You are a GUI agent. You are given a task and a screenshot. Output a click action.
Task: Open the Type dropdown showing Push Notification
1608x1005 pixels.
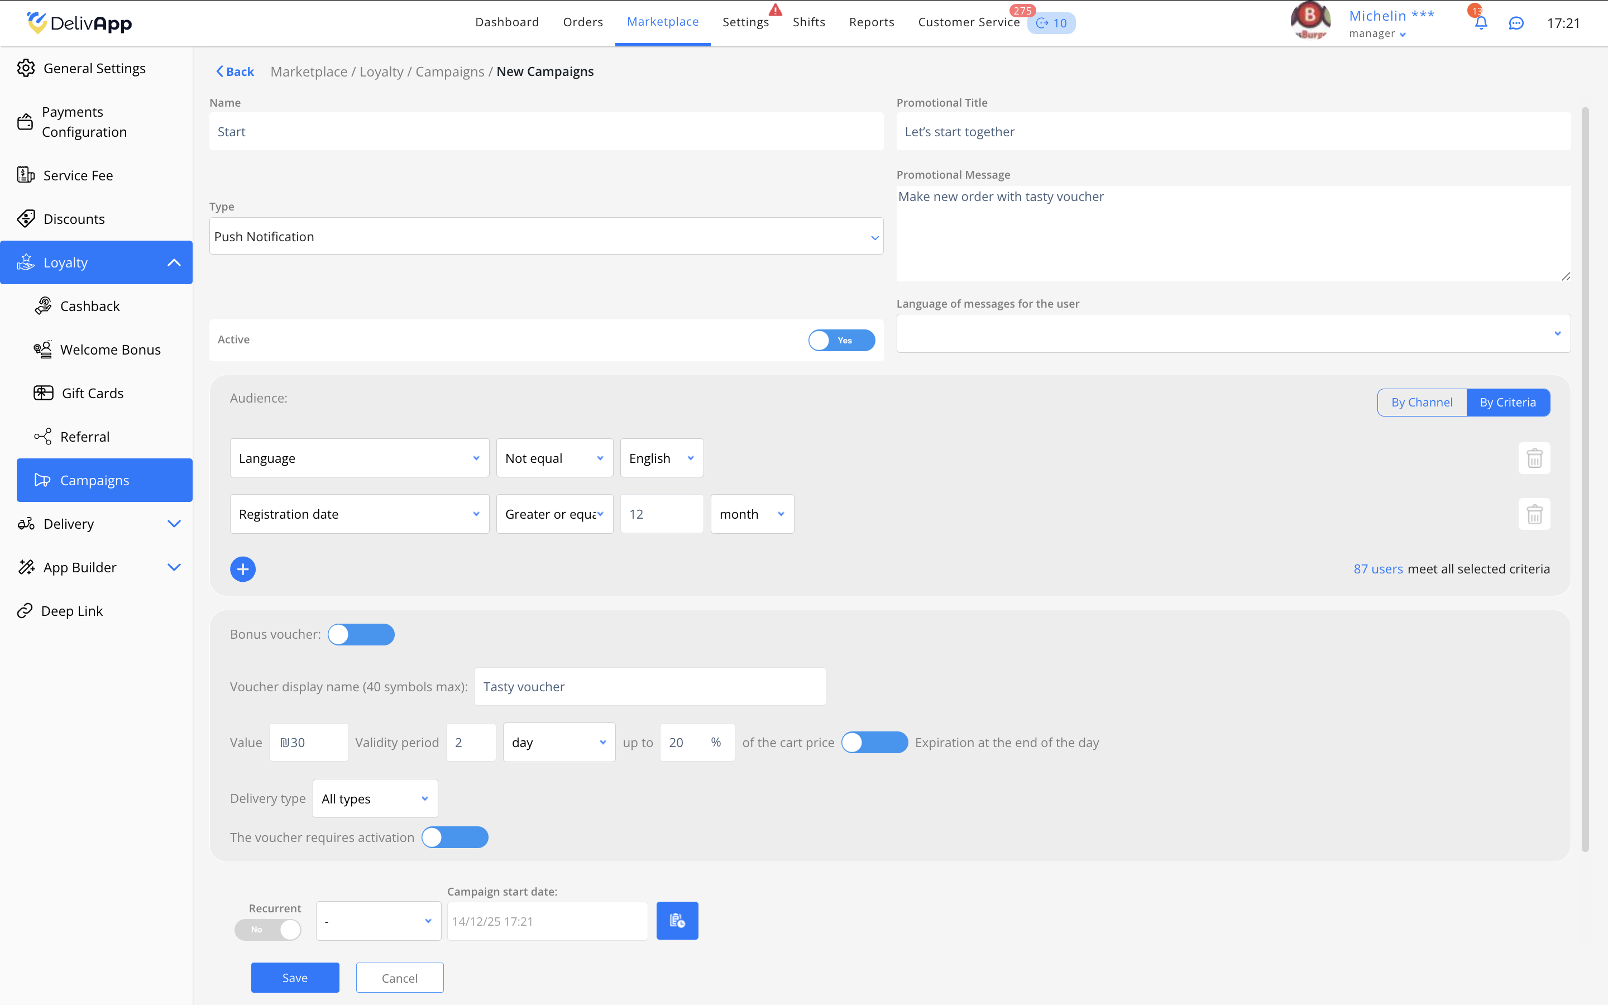pyautogui.click(x=545, y=237)
